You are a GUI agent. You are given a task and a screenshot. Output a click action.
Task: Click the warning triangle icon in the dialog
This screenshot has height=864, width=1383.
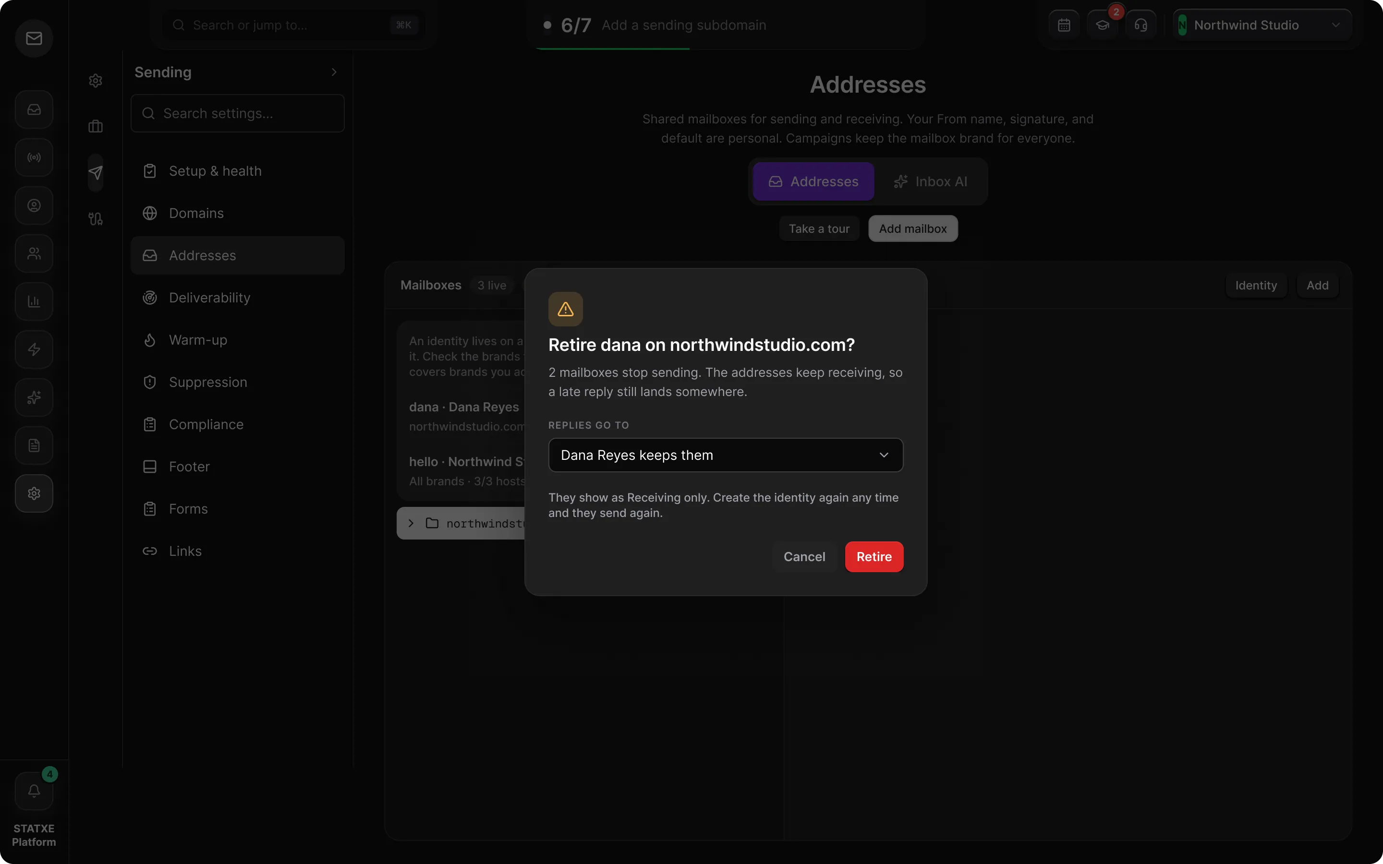pos(565,309)
